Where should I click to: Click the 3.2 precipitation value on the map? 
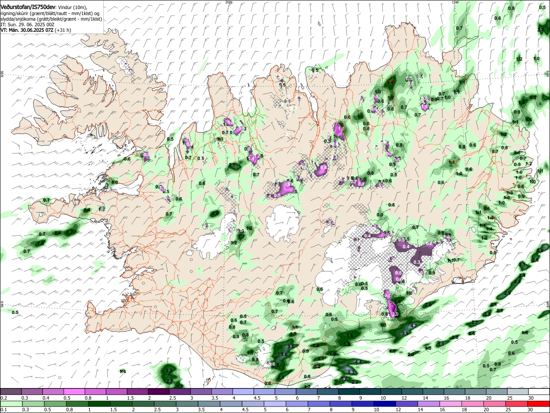317,367
